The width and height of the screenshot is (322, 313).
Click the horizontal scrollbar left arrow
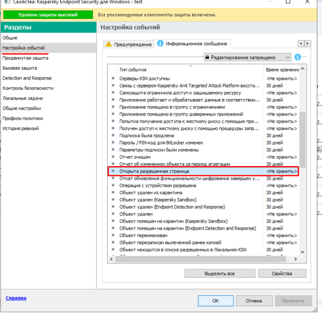coord(112,259)
